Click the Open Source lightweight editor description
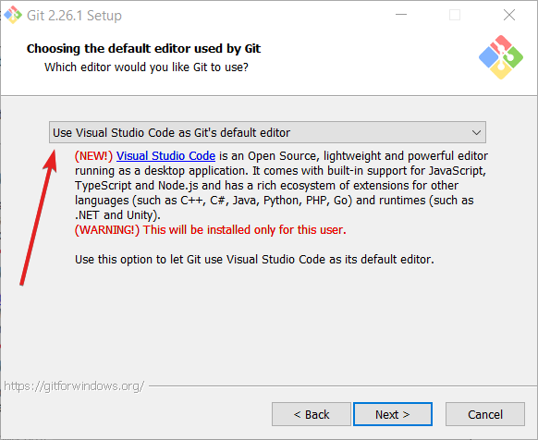 pos(281,185)
